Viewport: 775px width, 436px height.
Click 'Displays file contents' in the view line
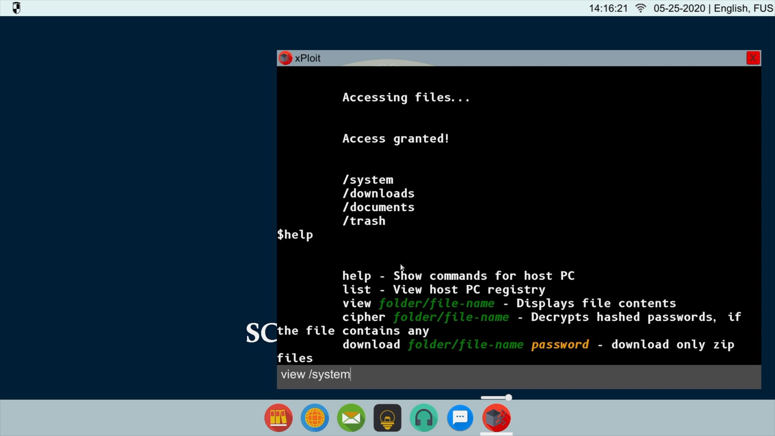(596, 303)
